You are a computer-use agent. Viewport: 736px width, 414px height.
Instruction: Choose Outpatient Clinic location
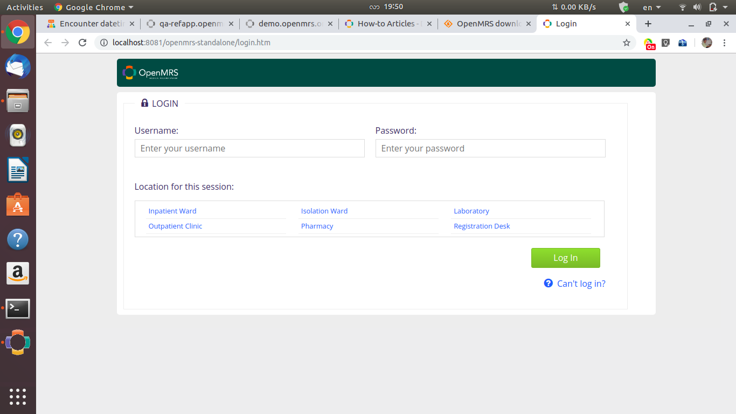(x=175, y=226)
